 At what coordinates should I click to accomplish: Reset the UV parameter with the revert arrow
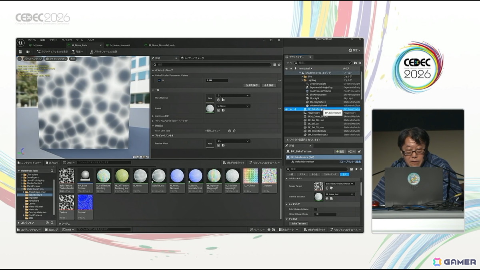pyautogui.click(x=279, y=80)
